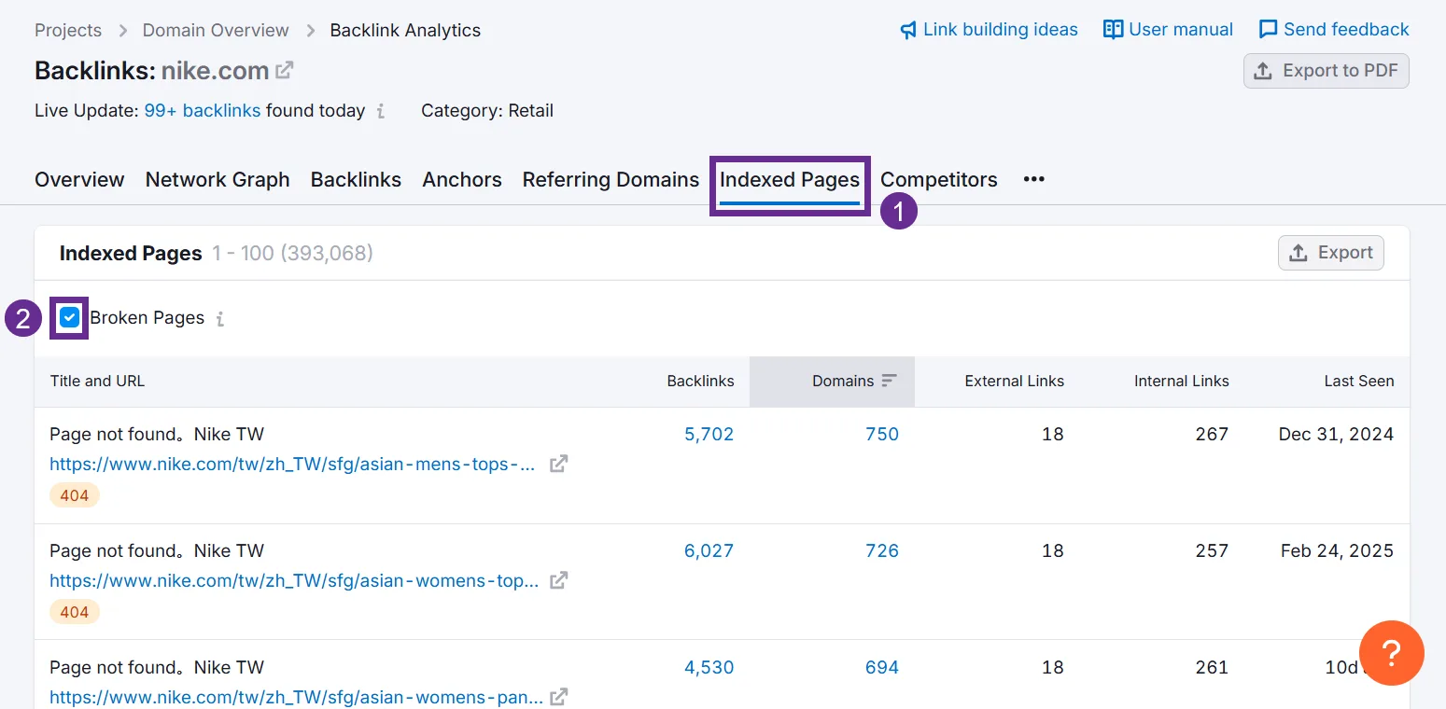Open the orange help question mark button

(1391, 653)
